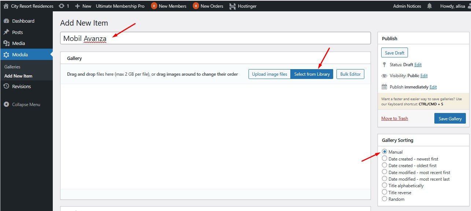Open the Media library sidebar item
The image size is (471, 211).
coord(18,43)
